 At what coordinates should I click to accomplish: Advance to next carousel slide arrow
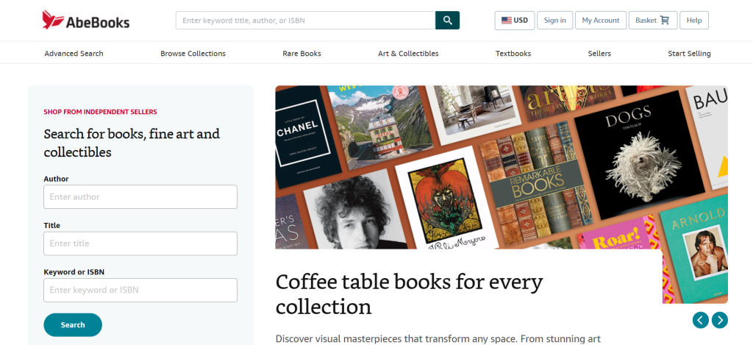click(x=720, y=320)
